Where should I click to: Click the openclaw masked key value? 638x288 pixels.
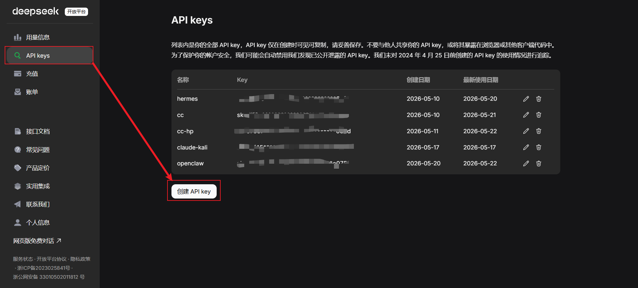[x=293, y=163]
